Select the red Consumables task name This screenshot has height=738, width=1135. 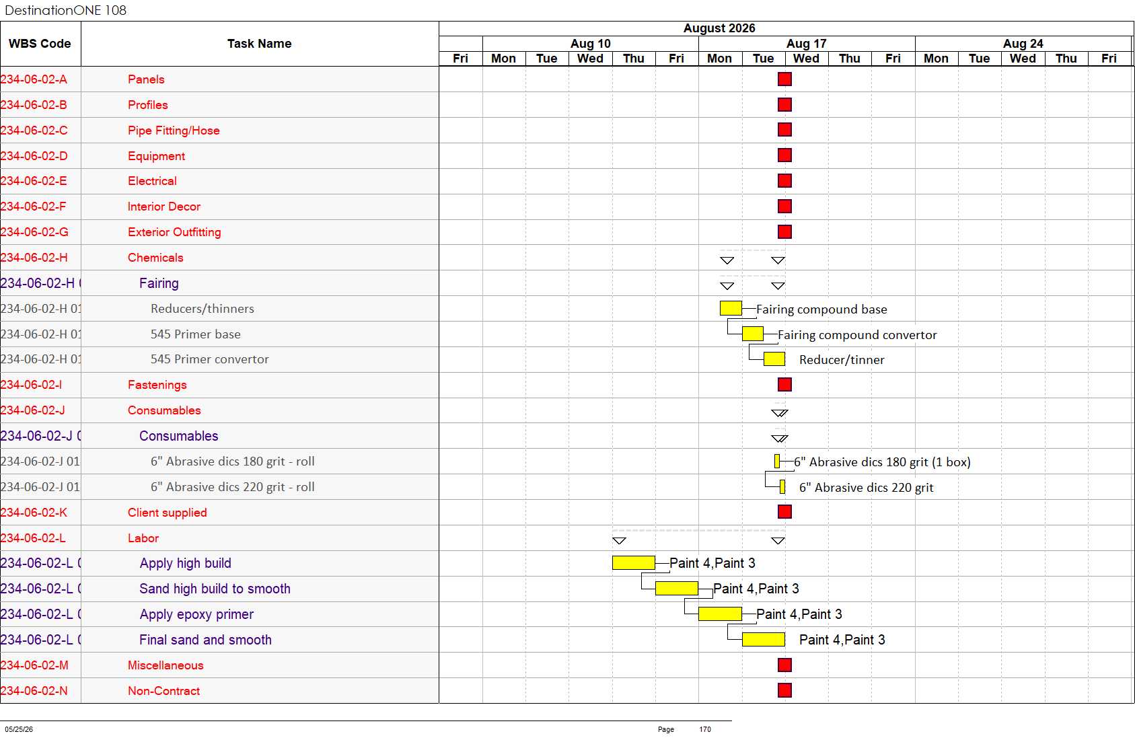pyautogui.click(x=164, y=410)
